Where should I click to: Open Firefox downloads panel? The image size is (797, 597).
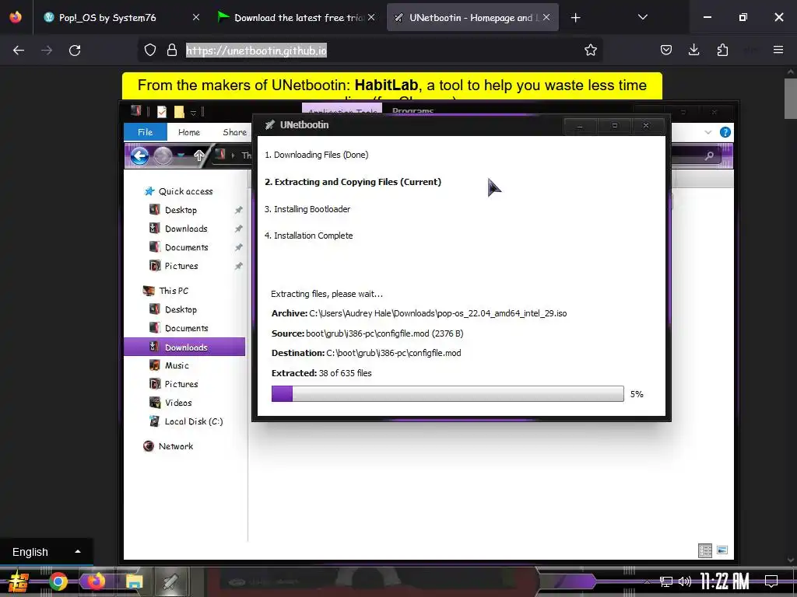tap(693, 50)
